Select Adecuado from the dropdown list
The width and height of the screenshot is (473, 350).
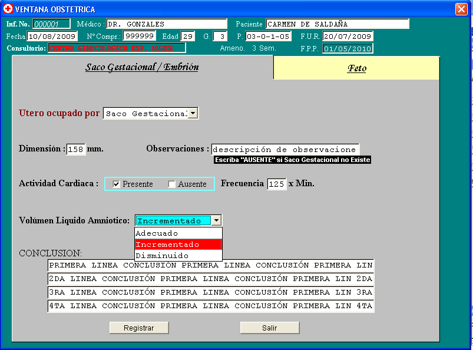[x=178, y=233]
